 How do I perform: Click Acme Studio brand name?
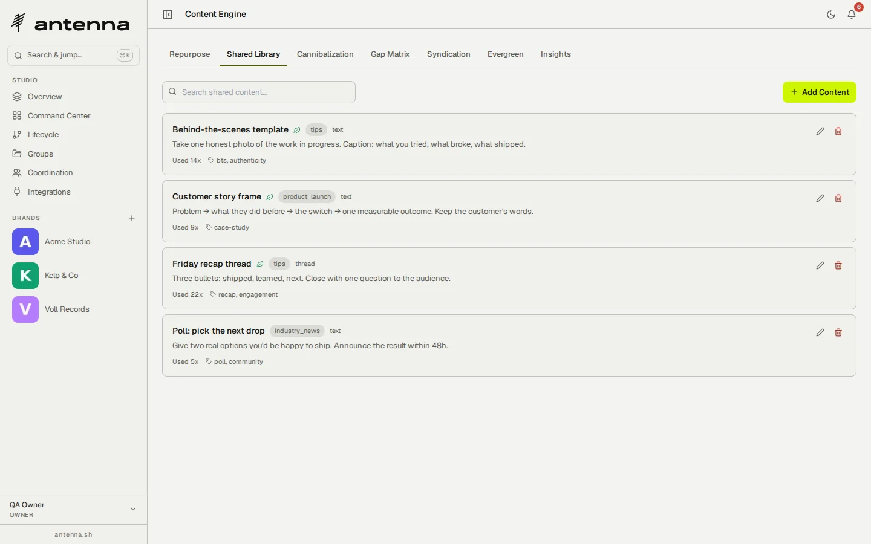click(x=68, y=242)
